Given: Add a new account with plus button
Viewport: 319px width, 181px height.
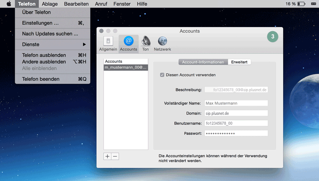Looking at the screenshot, I should click(107, 156).
